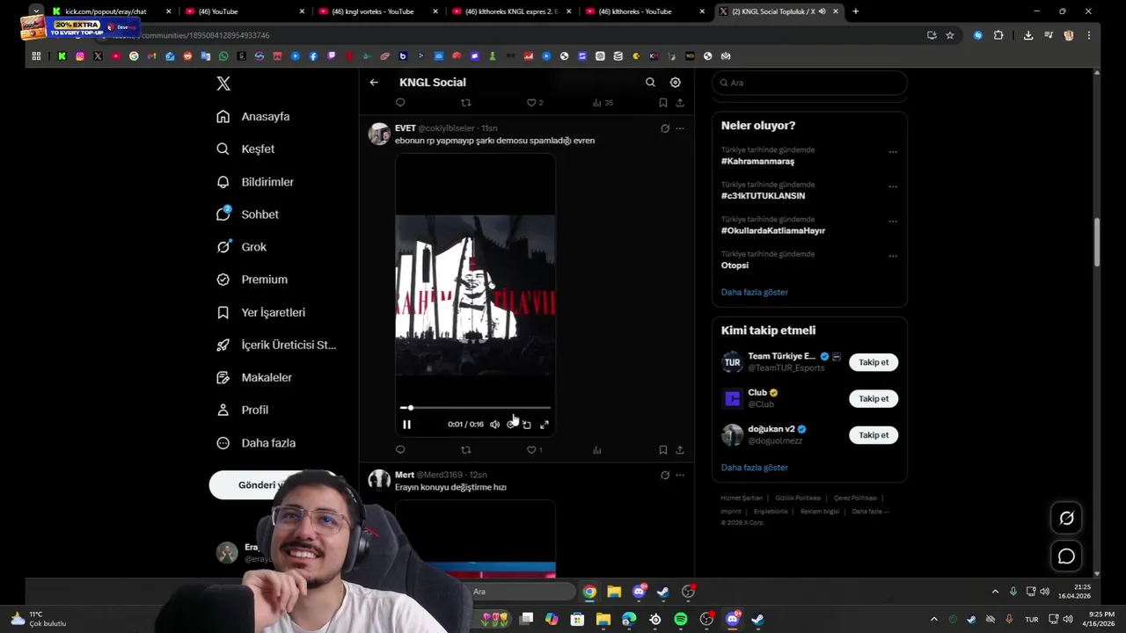Click the X logo in the sidebar
Viewport: 1126px width, 633px height.
tap(223, 84)
